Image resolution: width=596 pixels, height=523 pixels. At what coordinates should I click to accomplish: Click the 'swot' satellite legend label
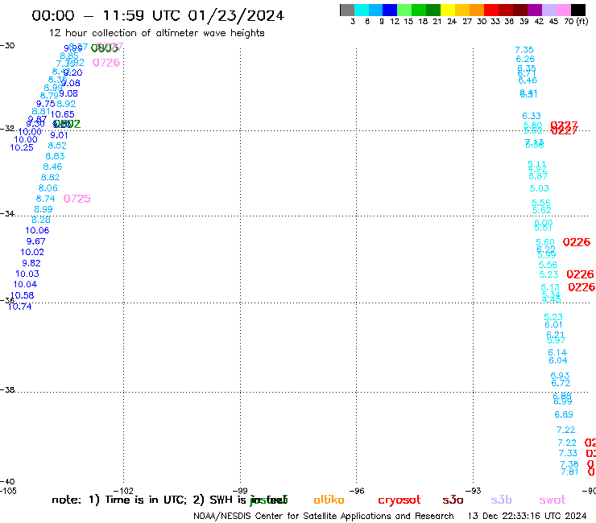pos(552,500)
